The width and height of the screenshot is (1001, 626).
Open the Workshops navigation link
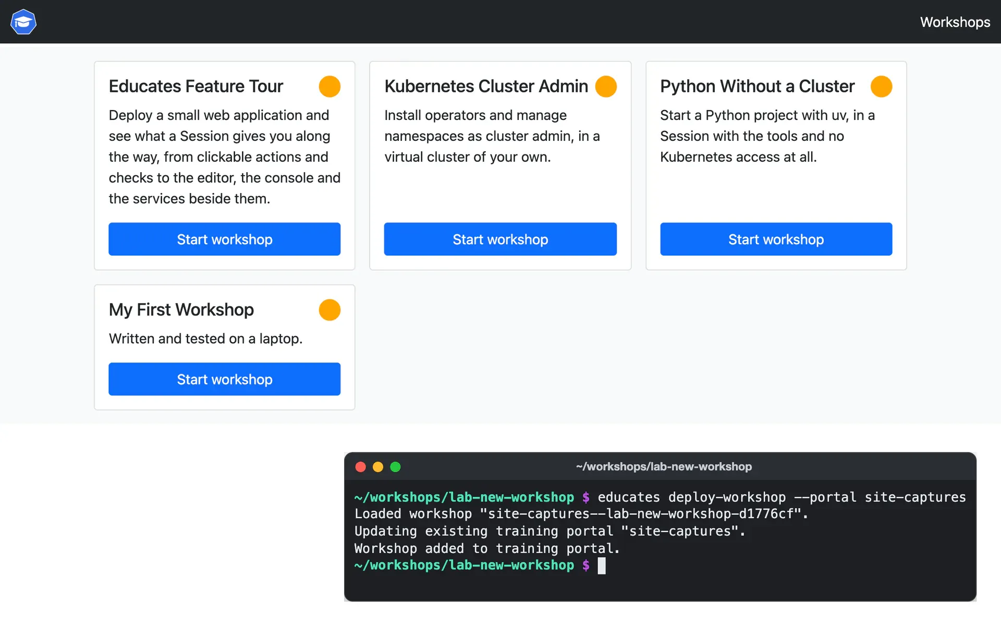(x=955, y=22)
